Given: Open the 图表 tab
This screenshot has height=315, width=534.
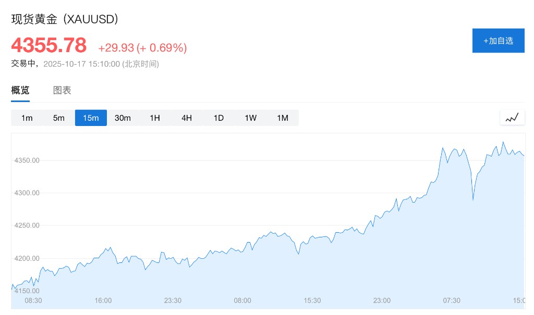Looking at the screenshot, I should (x=62, y=90).
